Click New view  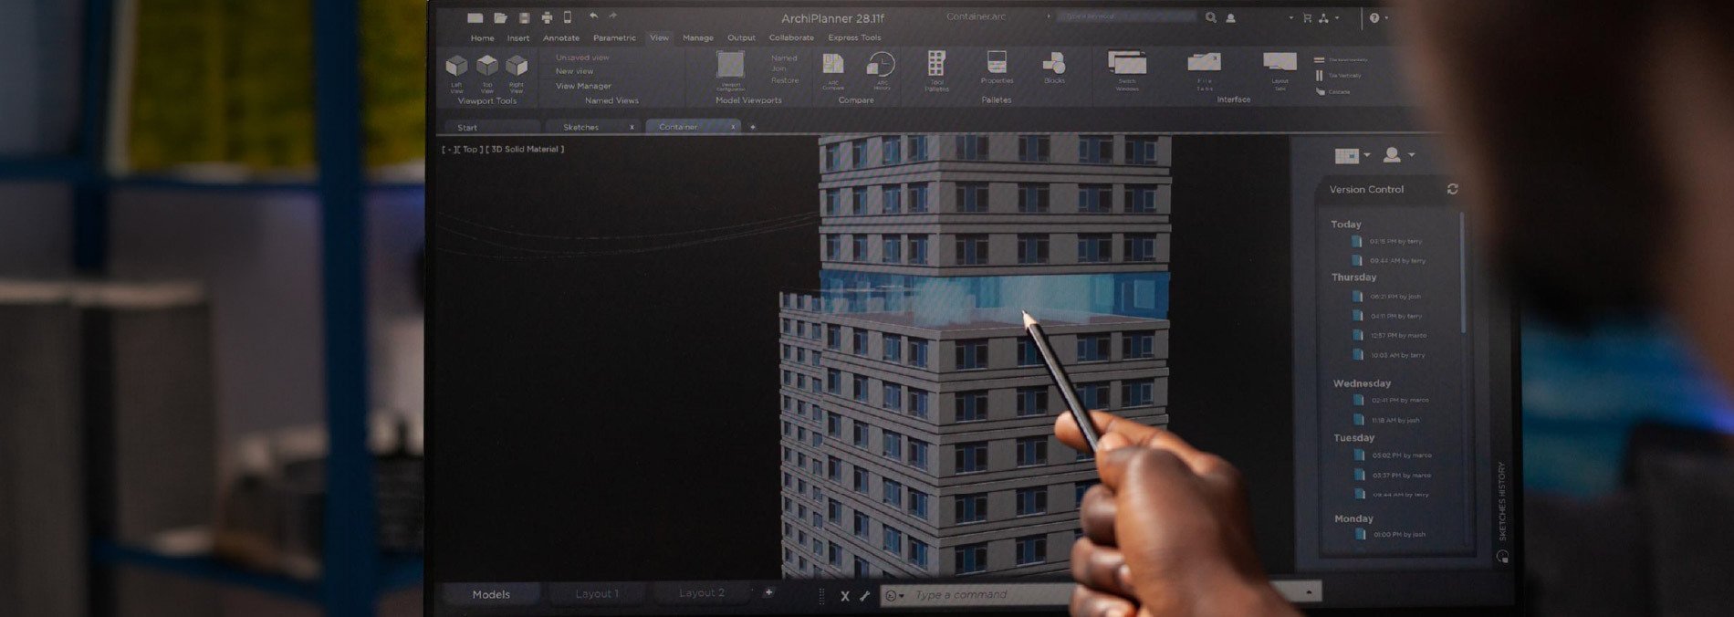(574, 71)
